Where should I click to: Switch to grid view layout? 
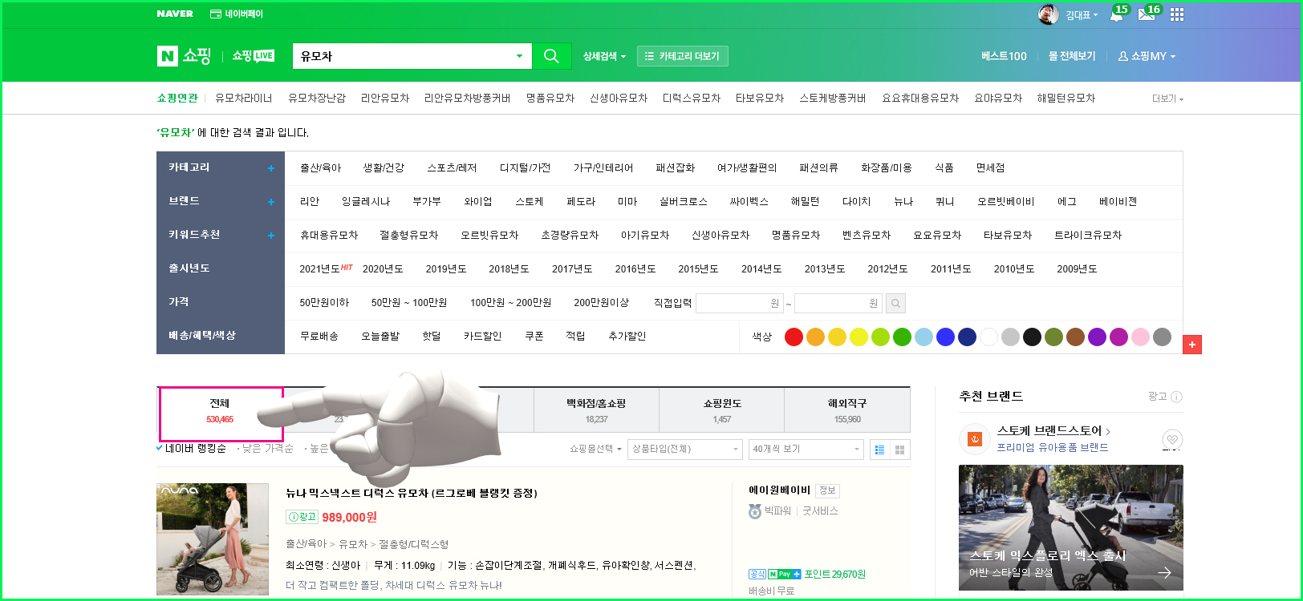900,450
